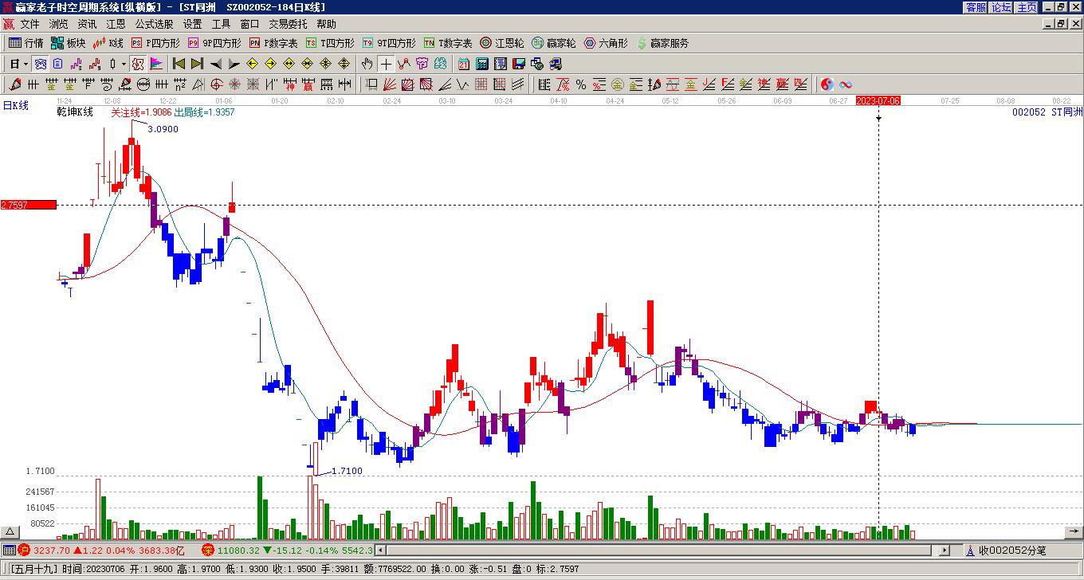Click the 2023-07-06 date marker
The width and height of the screenshot is (1084, 580).
click(x=878, y=101)
